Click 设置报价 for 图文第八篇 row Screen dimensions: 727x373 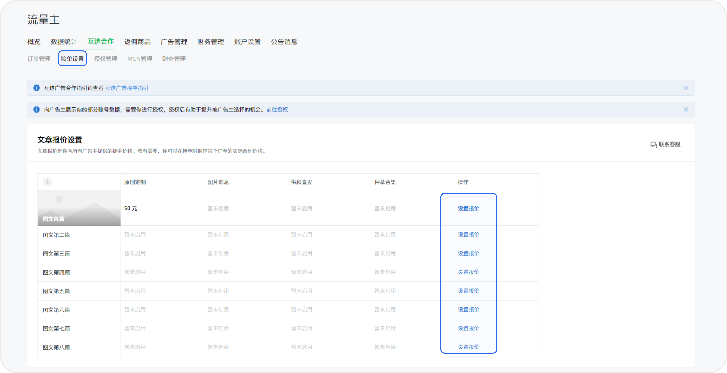(x=468, y=347)
